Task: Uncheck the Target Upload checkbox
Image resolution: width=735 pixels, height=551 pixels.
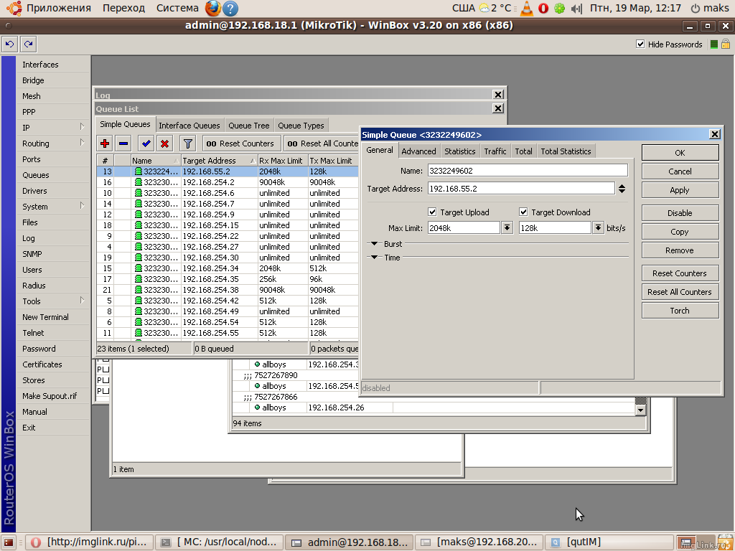Action: click(x=432, y=212)
